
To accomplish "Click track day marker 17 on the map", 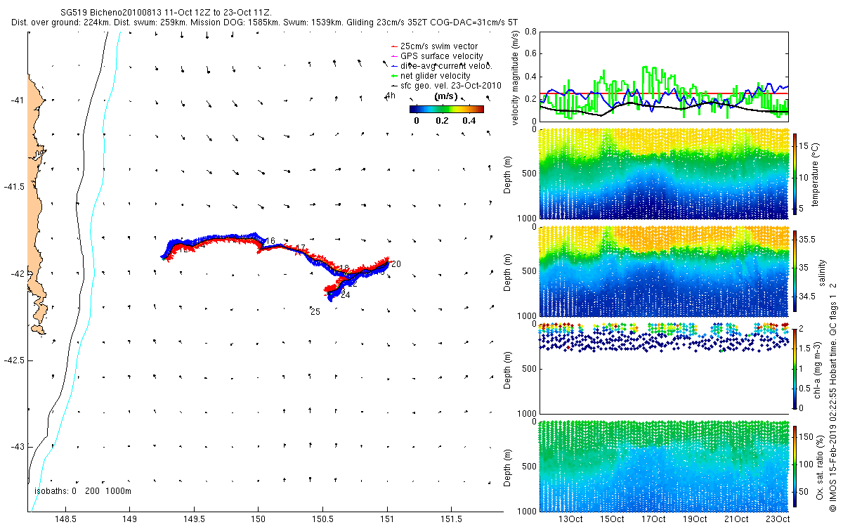I will tap(300, 248).
